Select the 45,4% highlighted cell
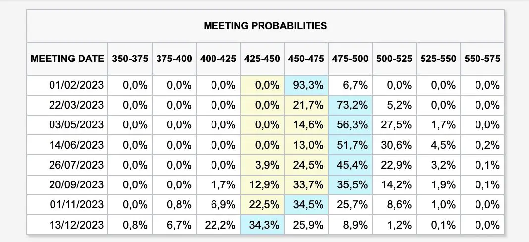 350,165
